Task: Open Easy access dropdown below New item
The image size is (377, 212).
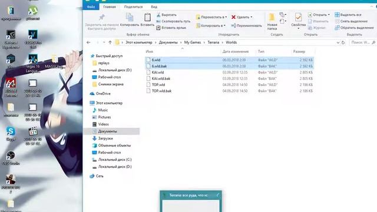Action: pyautogui.click(x=283, y=21)
